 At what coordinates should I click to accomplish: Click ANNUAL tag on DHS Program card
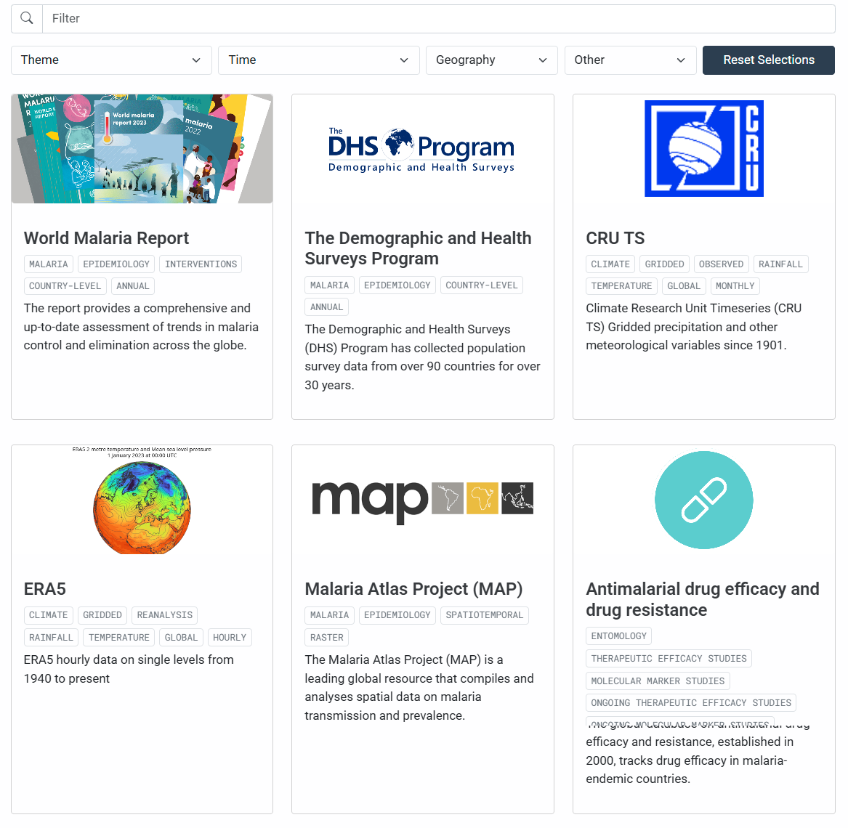click(327, 307)
